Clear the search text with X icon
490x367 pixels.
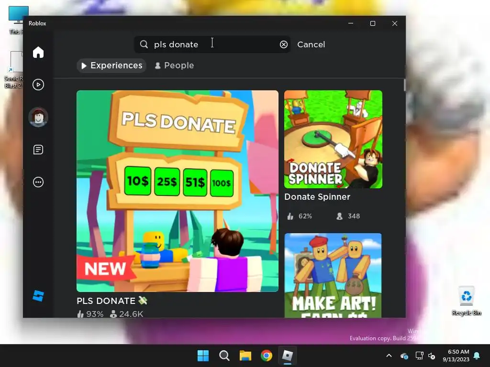tap(283, 44)
